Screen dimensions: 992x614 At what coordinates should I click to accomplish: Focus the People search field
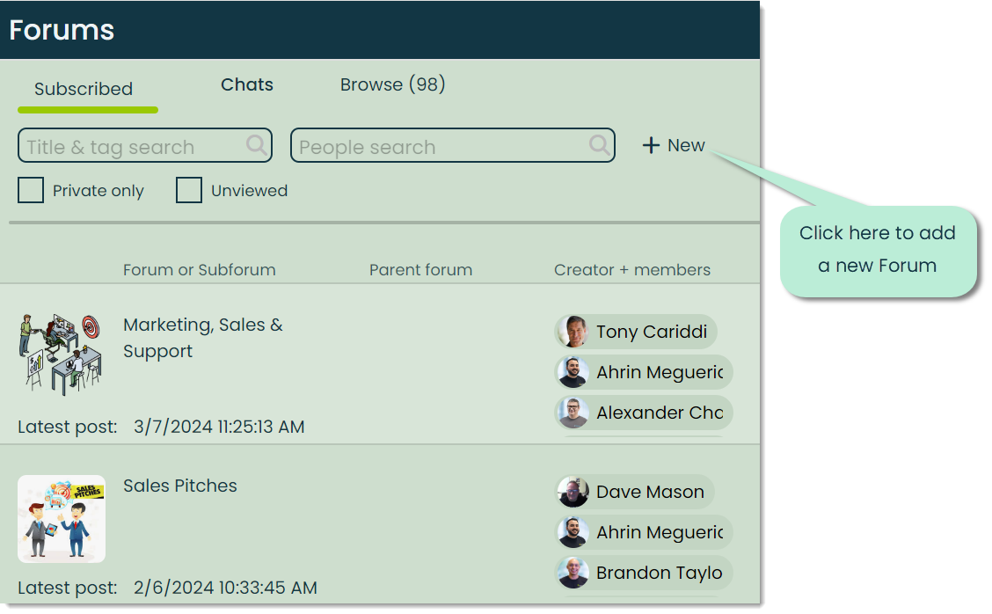click(452, 146)
